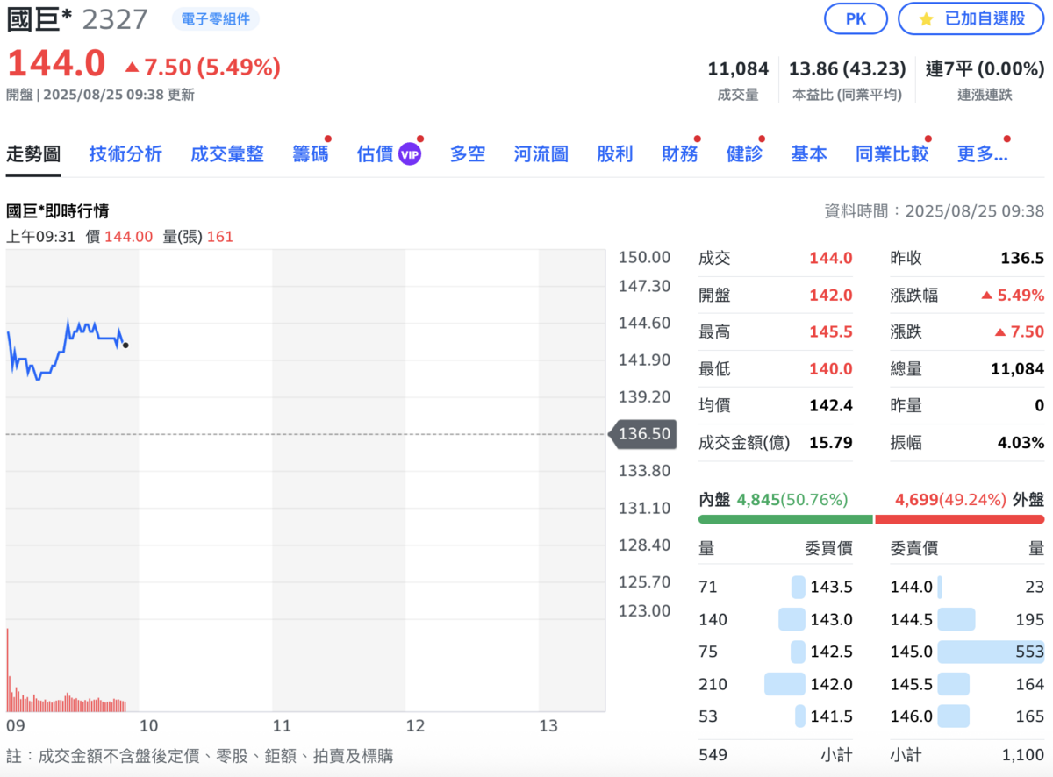This screenshot has width=1053, height=777.
Task: Click the 136.50 previous close price marker
Action: coord(642,434)
